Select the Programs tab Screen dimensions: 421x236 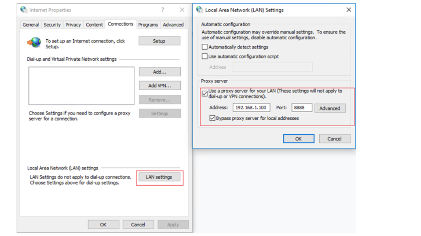(x=148, y=25)
